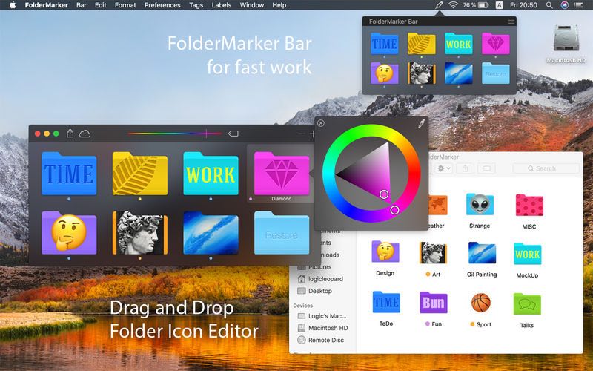Choose the WORK folder in FolderMarker Bar popup
The image size is (593, 371).
click(458, 44)
